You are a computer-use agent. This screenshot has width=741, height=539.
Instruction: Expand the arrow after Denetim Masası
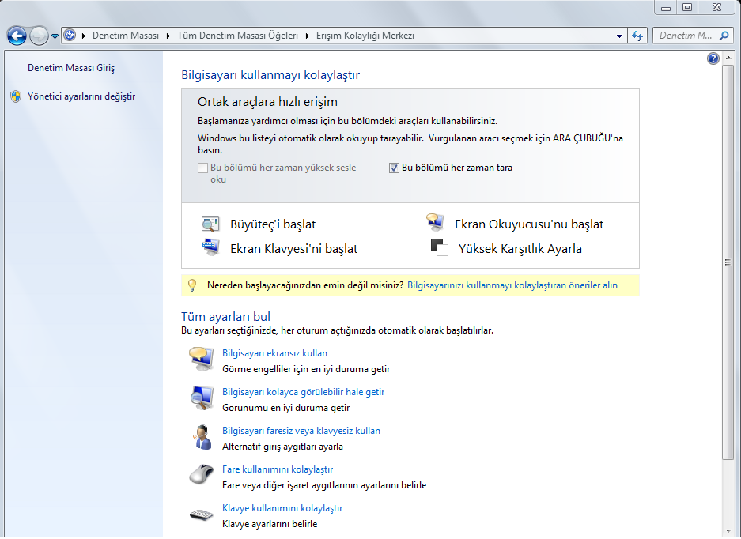(168, 36)
